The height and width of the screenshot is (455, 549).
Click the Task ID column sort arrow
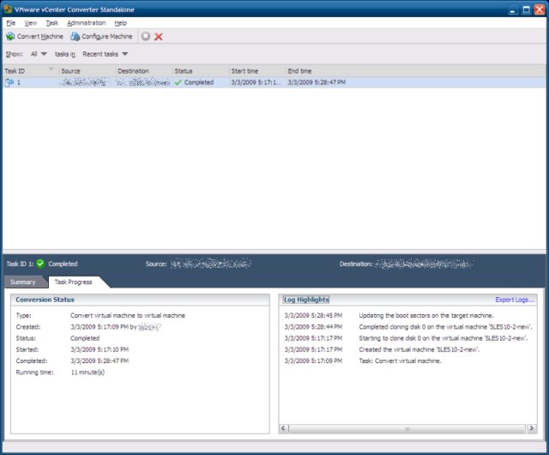pyautogui.click(x=51, y=69)
